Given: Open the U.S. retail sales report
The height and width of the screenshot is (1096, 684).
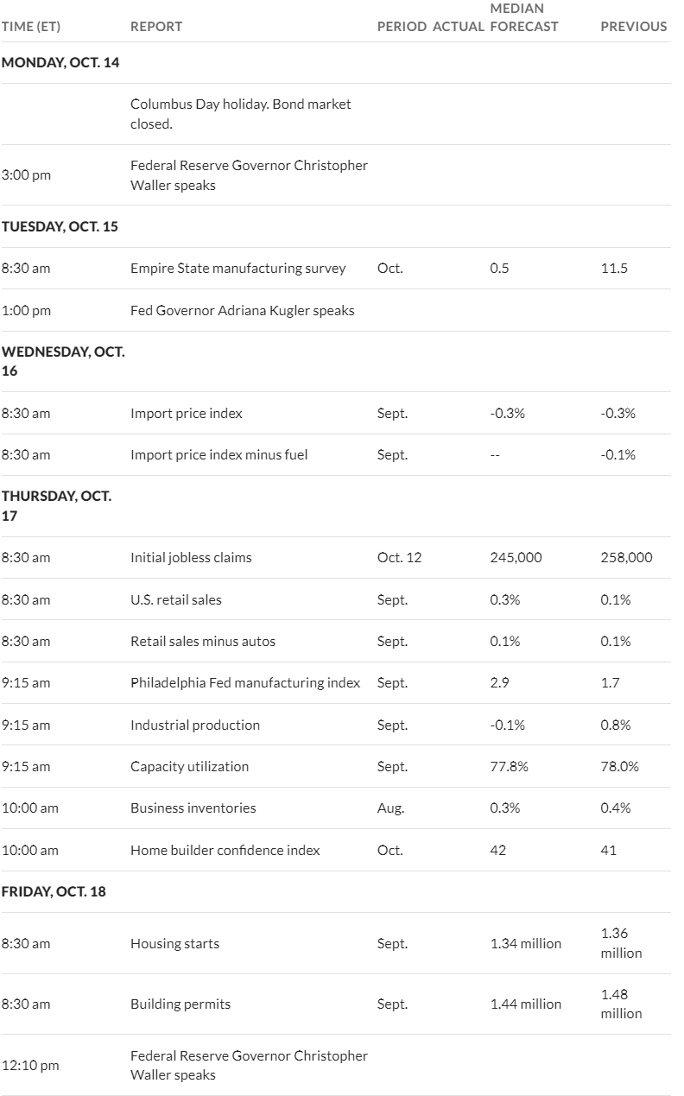Looking at the screenshot, I should [x=176, y=599].
